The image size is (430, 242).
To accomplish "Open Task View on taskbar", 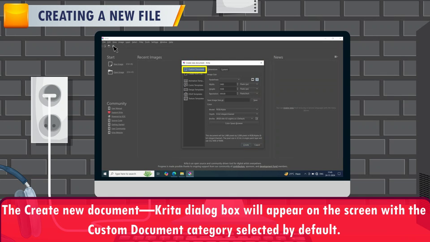I will point(158,174).
